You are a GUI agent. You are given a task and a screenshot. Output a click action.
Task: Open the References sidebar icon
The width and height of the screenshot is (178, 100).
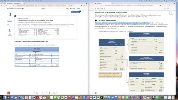click(10, 34)
